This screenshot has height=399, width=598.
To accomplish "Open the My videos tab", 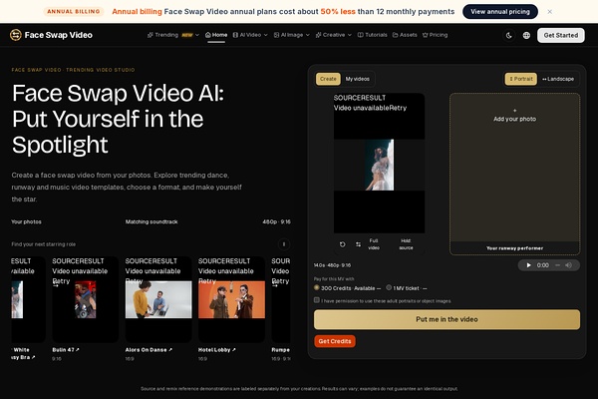I will pyautogui.click(x=358, y=79).
